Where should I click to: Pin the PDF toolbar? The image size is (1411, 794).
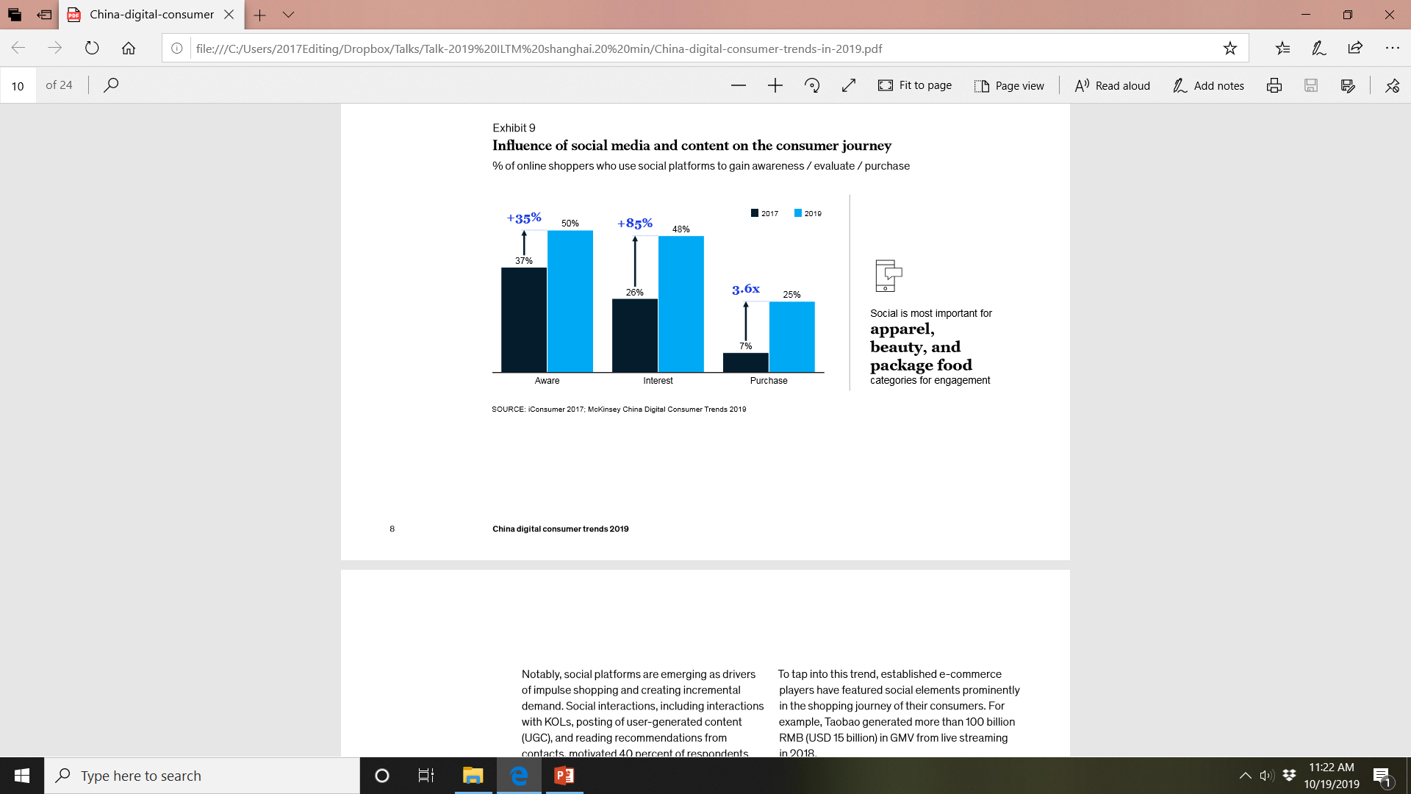coord(1392,85)
